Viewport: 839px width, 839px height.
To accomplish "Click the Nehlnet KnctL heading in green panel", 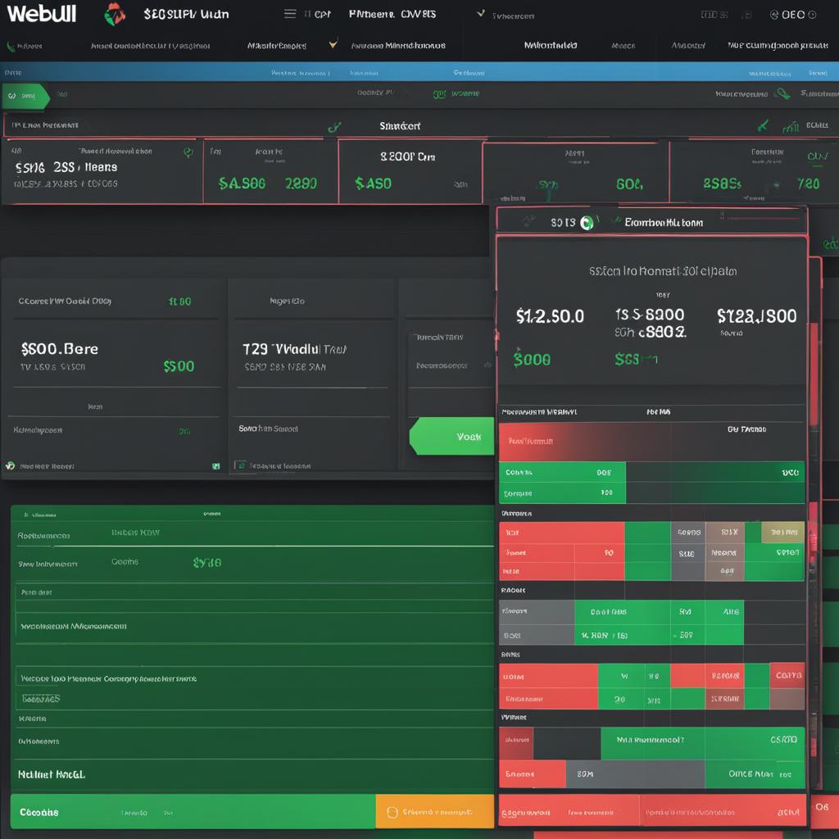I will click(52, 774).
